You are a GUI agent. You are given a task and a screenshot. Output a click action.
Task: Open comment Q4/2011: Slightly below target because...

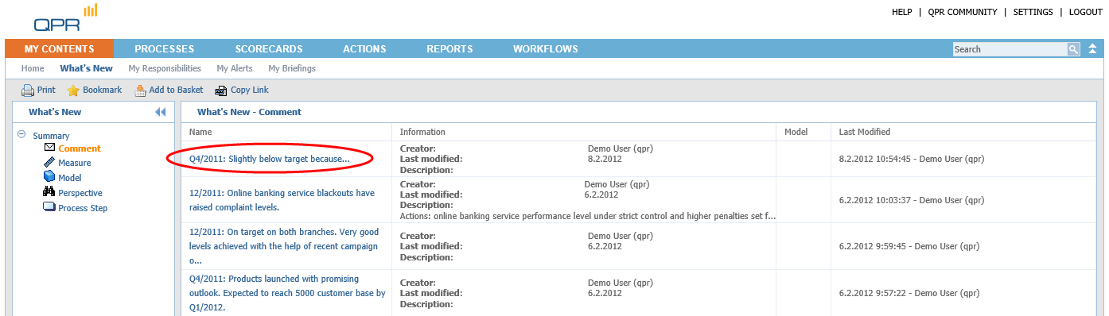[x=269, y=159]
